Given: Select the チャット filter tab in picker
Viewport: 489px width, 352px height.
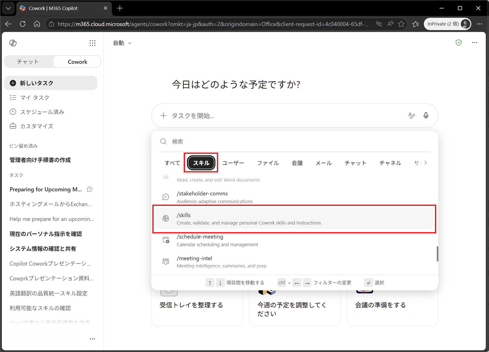Looking at the screenshot, I should coord(355,163).
